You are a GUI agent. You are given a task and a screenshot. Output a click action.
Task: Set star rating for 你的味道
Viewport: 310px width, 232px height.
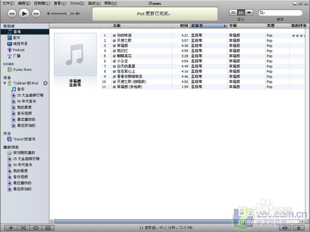click(298, 36)
